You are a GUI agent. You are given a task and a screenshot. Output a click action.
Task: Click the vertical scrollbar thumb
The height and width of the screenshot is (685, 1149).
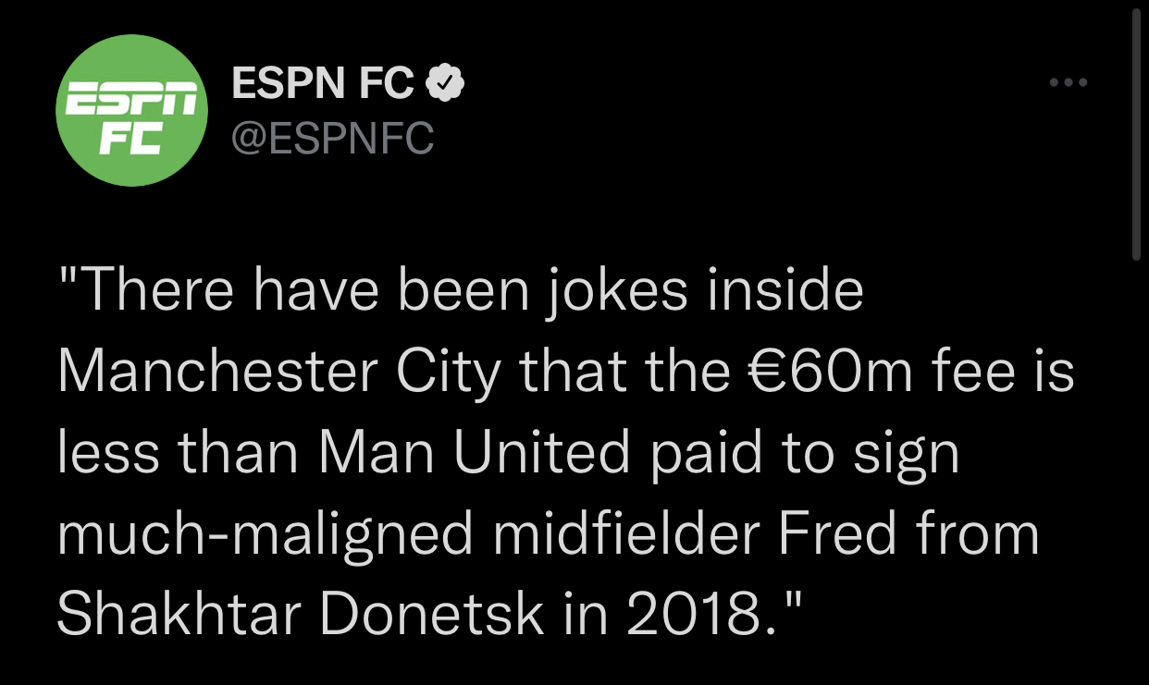1136,134
